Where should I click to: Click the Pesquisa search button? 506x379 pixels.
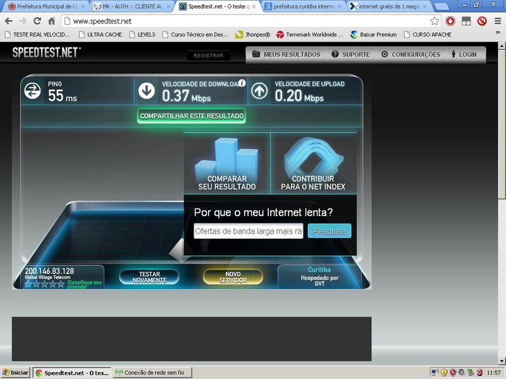pyautogui.click(x=330, y=231)
